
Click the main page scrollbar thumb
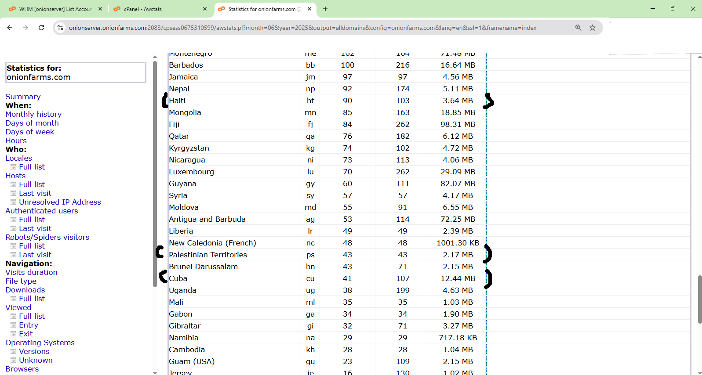click(x=699, y=299)
